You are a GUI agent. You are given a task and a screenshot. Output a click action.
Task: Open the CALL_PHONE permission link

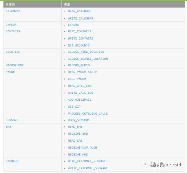coord(77,79)
